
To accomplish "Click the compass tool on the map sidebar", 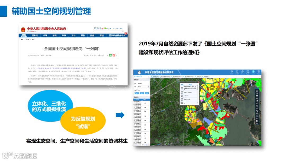I will pos(257,116).
